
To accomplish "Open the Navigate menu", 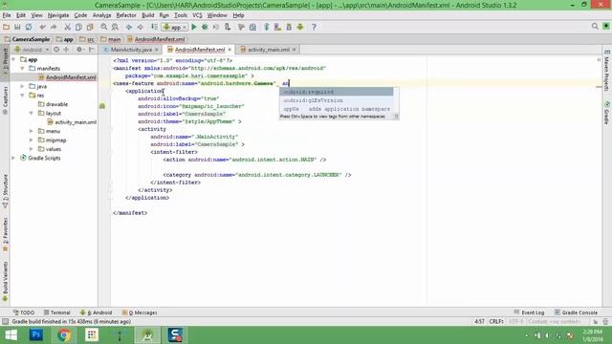I will [58, 15].
